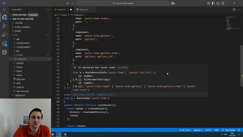243x137 pixels.
Task: Open the taskbar clock and date
Action: coord(232,134)
